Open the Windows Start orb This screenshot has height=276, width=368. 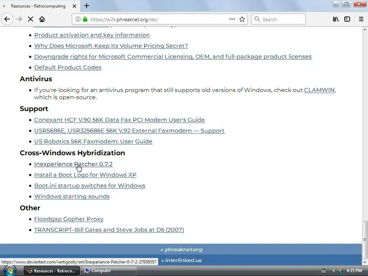[10, 271]
